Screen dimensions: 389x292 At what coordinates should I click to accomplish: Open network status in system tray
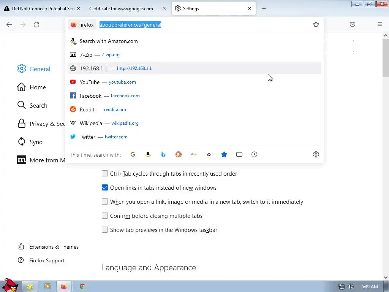(x=342, y=287)
